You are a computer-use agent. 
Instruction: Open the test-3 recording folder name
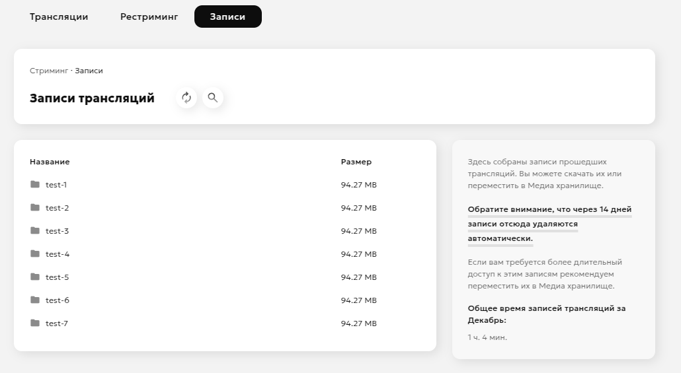click(57, 231)
